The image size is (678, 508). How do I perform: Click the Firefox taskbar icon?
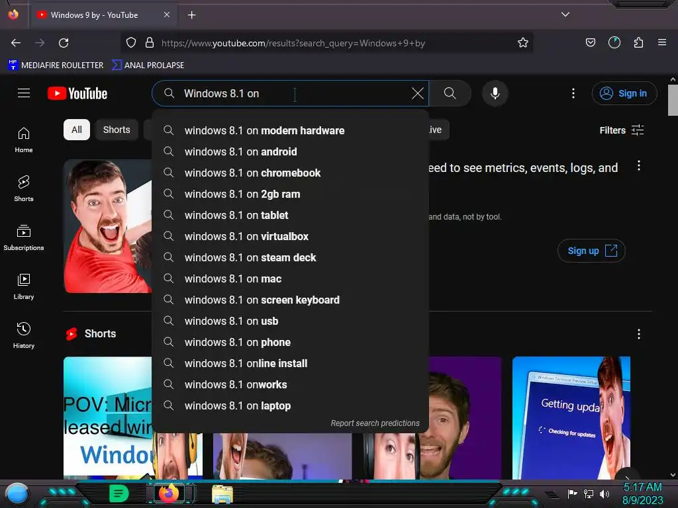pyautogui.click(x=169, y=493)
